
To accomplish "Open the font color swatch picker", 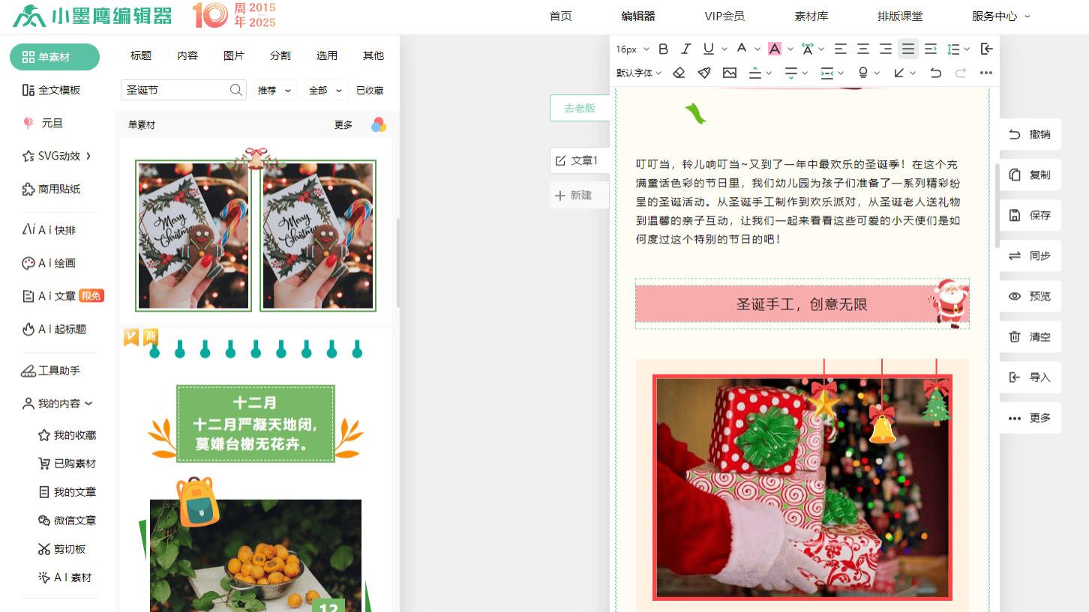I will (x=776, y=49).
